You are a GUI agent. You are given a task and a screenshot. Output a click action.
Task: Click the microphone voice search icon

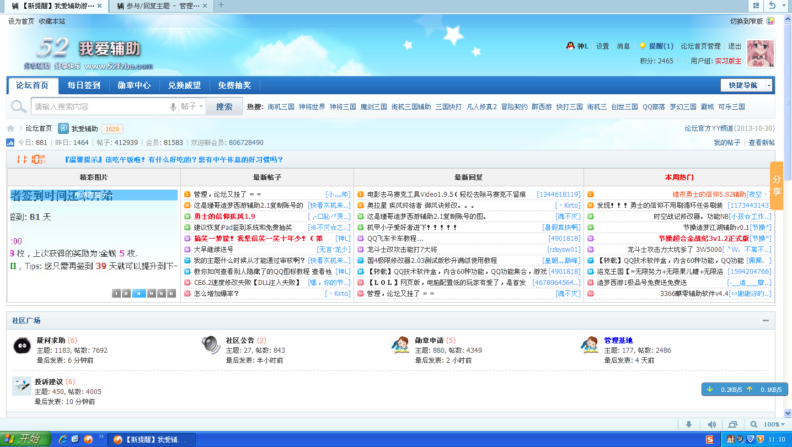point(173,107)
